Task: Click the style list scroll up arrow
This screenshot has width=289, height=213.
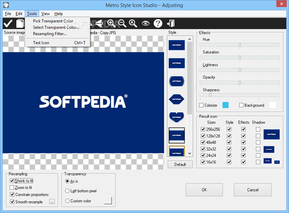Action: click(189, 39)
